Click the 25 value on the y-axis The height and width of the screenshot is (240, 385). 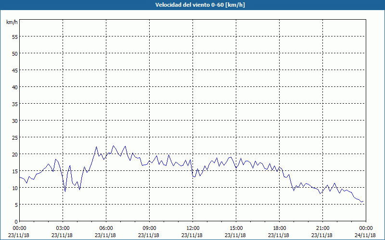(15, 138)
